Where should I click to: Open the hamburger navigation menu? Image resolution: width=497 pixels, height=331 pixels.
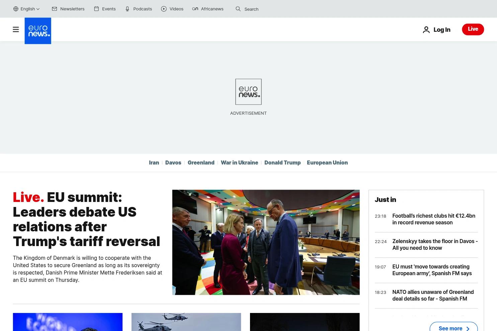pyautogui.click(x=16, y=29)
